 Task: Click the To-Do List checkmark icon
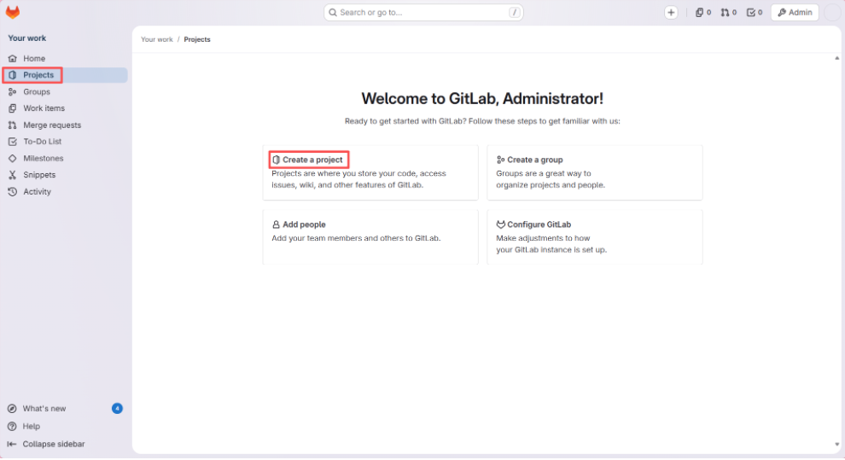(13, 142)
